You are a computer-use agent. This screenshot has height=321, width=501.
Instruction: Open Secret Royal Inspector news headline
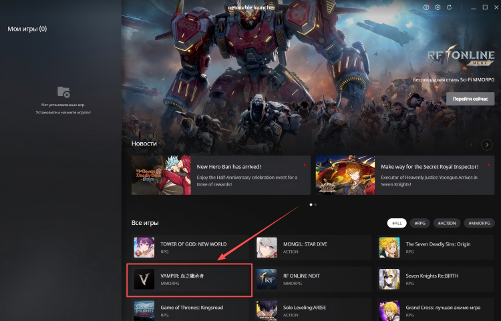coord(430,167)
